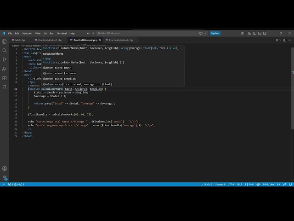Open the Manage gear icon
294x221 pixels.
tap(5, 178)
